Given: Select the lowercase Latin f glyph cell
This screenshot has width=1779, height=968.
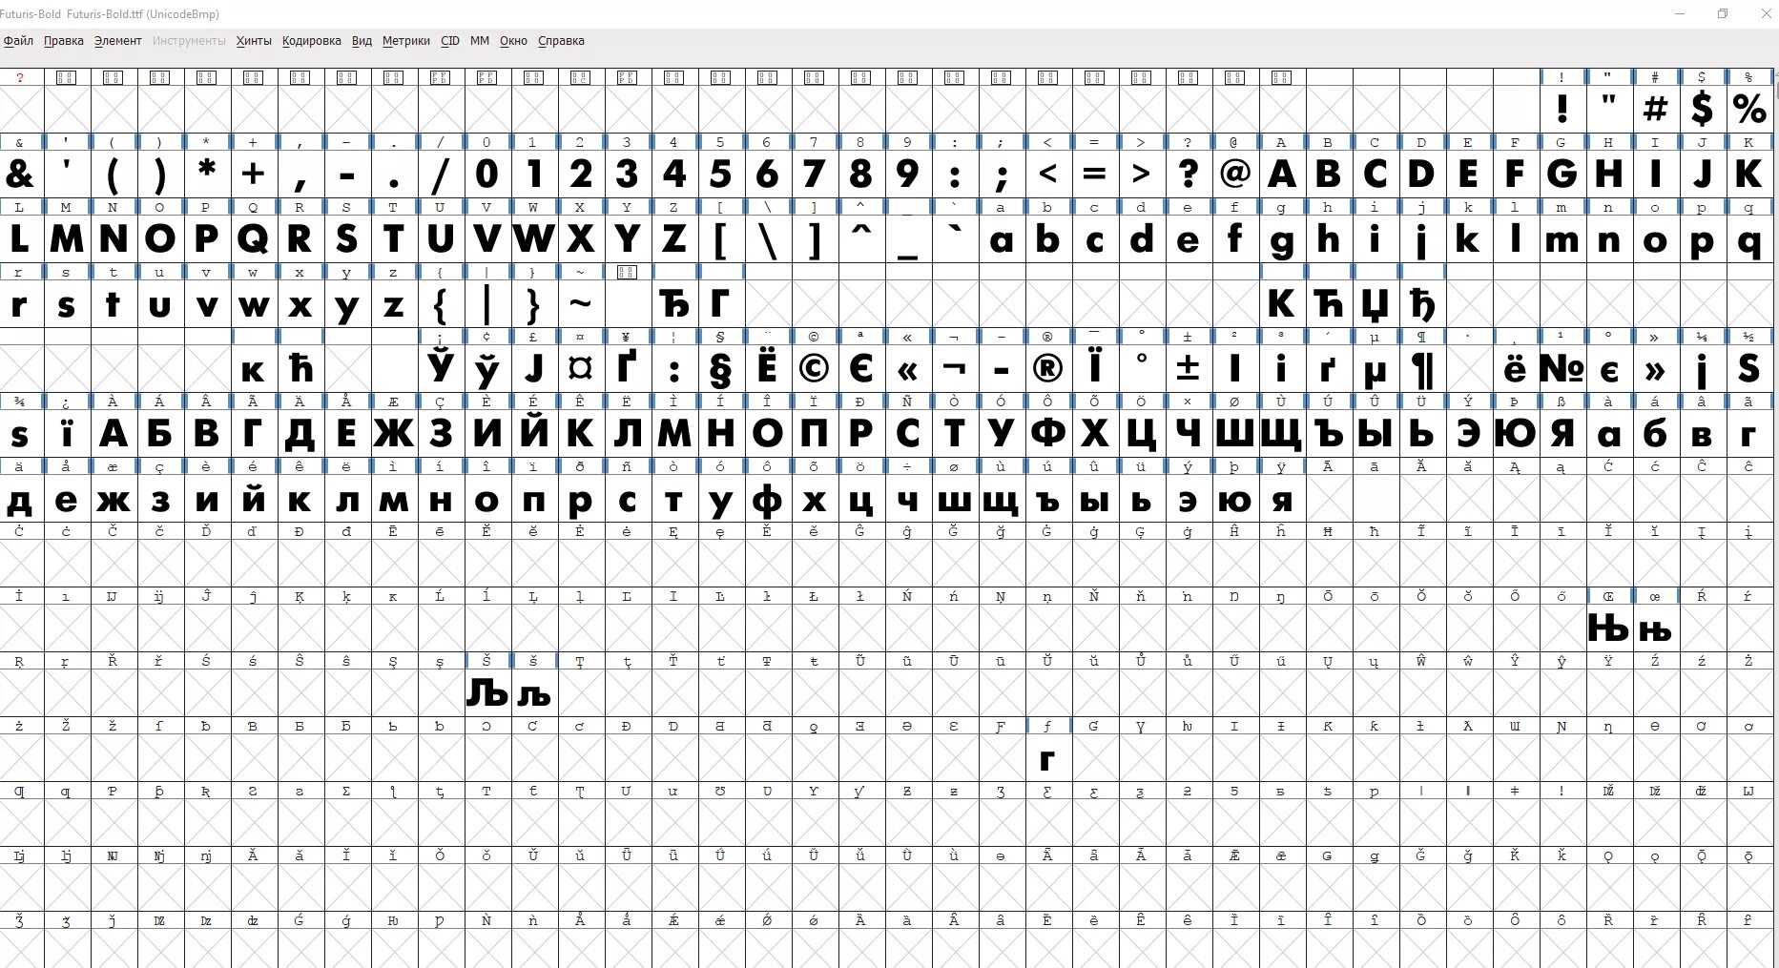Looking at the screenshot, I should [x=1235, y=238].
